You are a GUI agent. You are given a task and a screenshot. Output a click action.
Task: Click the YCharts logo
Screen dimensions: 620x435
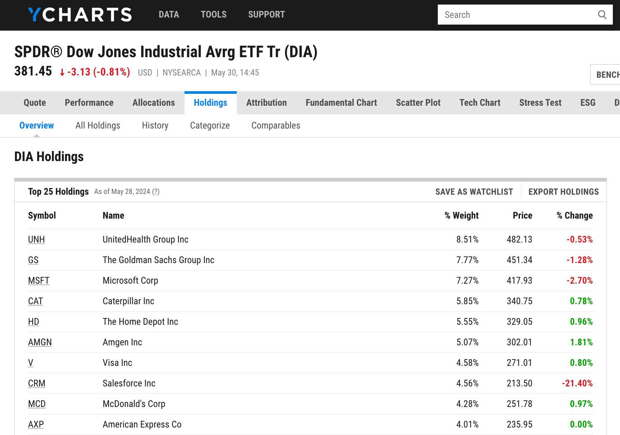pyautogui.click(x=80, y=15)
